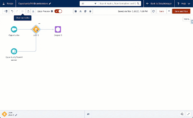Click the upload recipe icon
Image resolution: width=193 pixels, height=118 pixels.
(x=28, y=11)
